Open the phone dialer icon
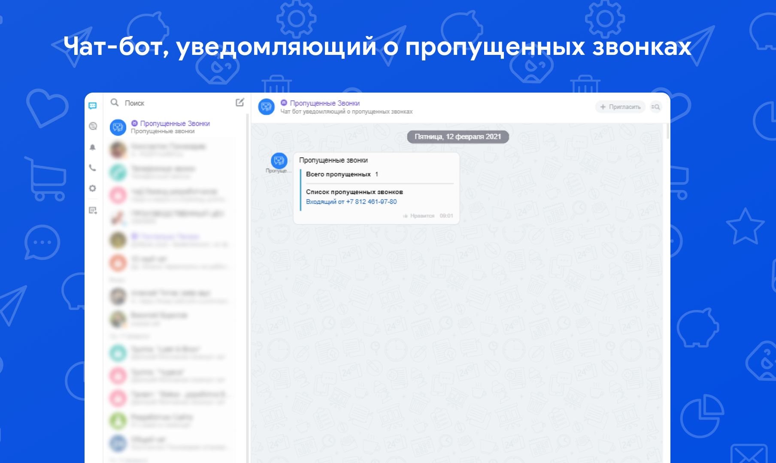Viewport: 776px width, 463px height. click(93, 168)
